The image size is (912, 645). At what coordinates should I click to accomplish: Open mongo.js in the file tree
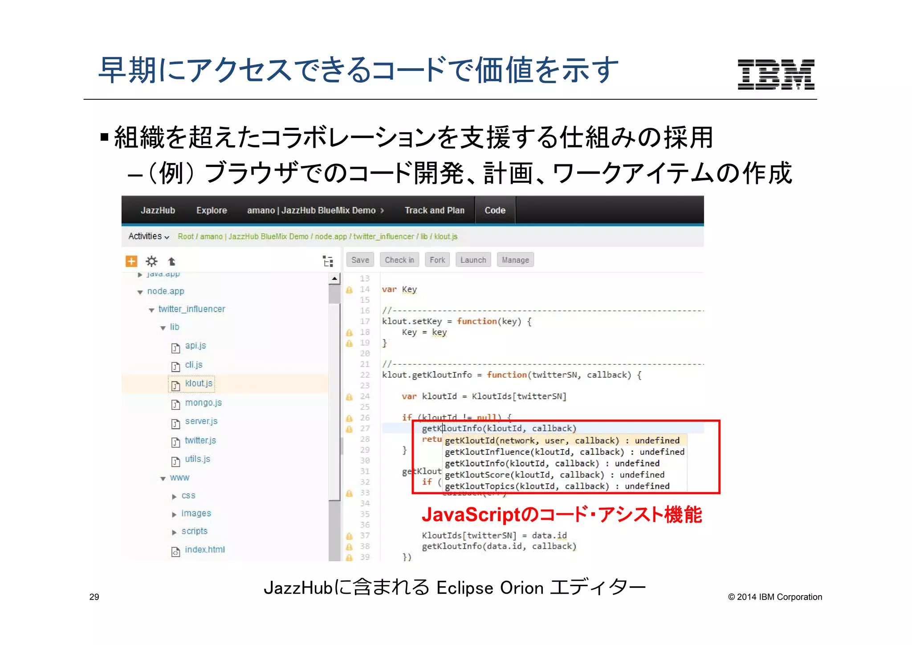(x=203, y=403)
